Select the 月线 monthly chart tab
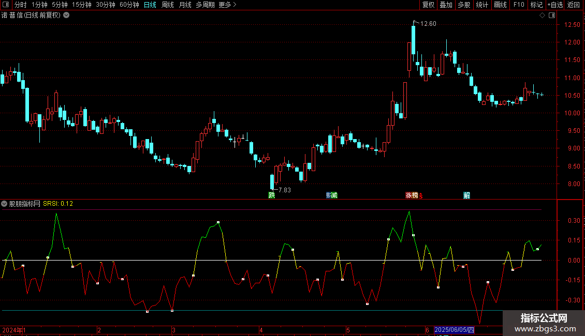Image resolution: width=585 pixels, height=336 pixels. [x=185, y=5]
